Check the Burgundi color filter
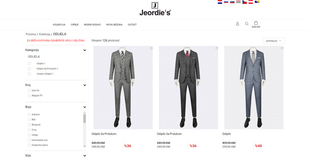 pyautogui.click(x=29, y=125)
